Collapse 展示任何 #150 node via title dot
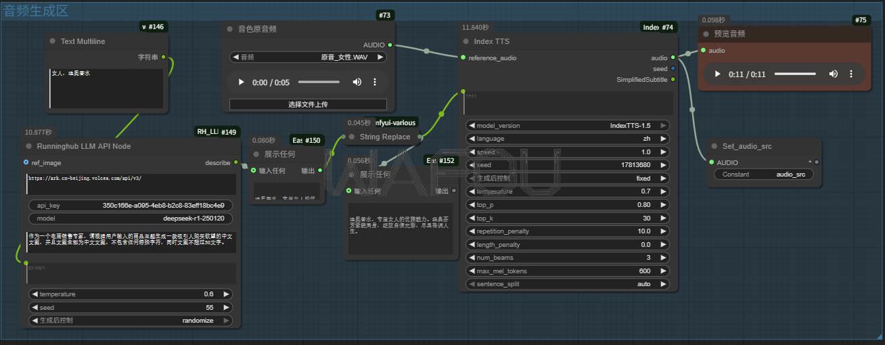The height and width of the screenshot is (345, 885). (256, 154)
